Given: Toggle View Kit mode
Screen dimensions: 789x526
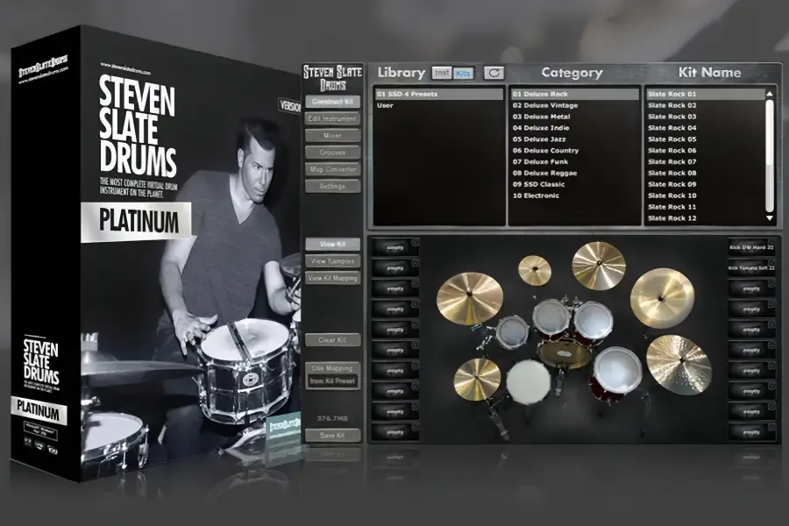Looking at the screenshot, I should [x=331, y=244].
